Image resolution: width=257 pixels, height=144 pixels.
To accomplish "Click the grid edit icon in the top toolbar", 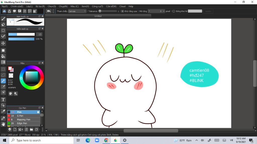I will tap(35, 11).
